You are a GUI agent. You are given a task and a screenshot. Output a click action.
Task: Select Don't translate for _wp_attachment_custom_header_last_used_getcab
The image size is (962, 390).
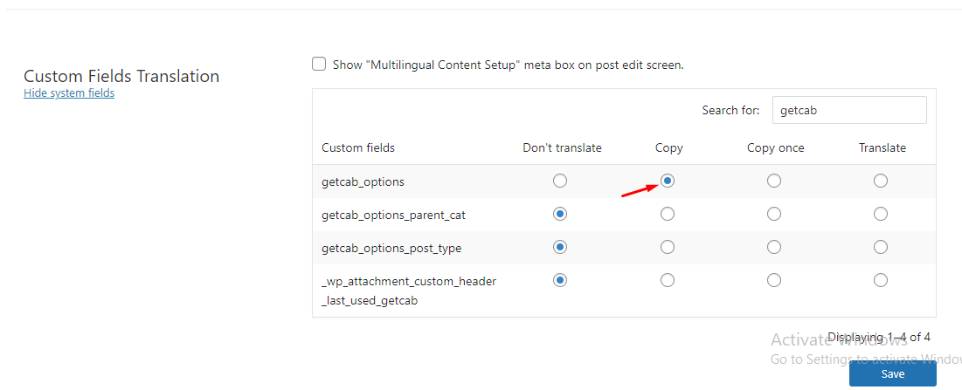[x=560, y=280]
